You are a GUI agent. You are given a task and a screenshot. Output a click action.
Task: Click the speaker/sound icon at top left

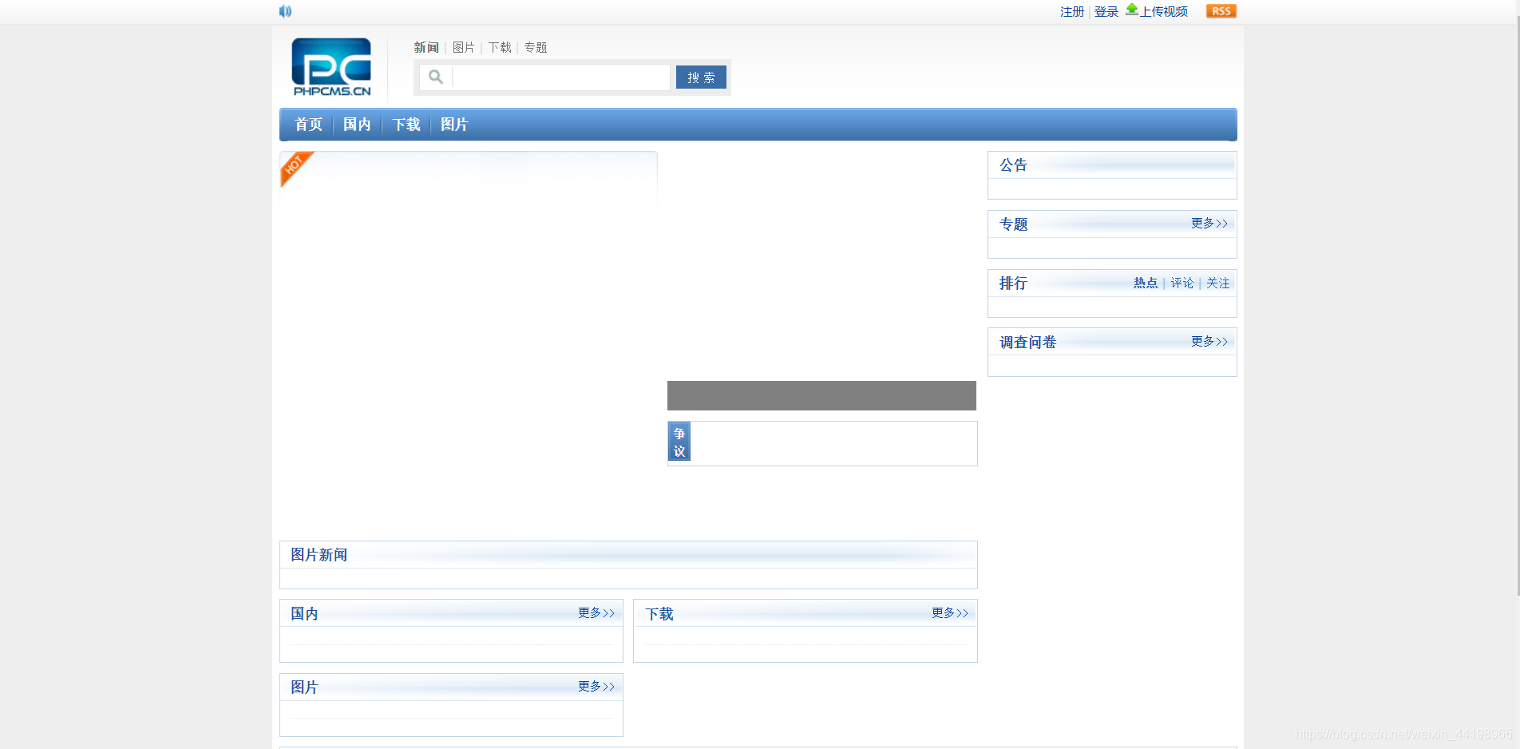tap(285, 10)
